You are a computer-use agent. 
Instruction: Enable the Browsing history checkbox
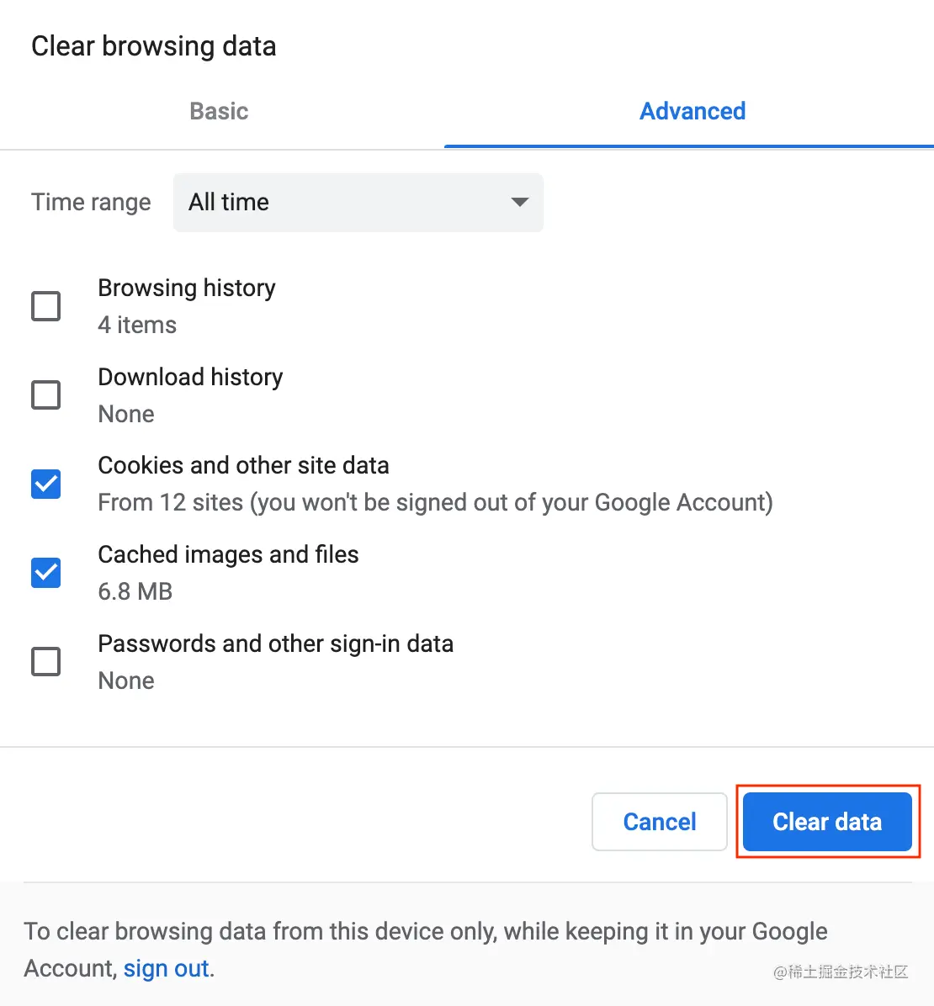pos(46,306)
